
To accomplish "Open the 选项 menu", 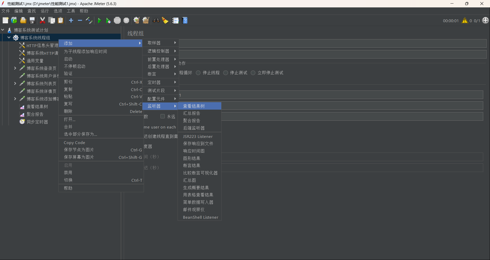I will tap(58, 11).
